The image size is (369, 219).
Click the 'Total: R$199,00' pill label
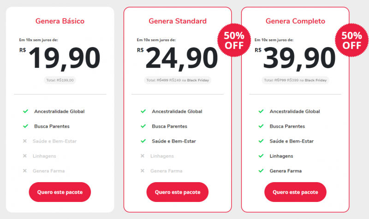(x=60, y=80)
